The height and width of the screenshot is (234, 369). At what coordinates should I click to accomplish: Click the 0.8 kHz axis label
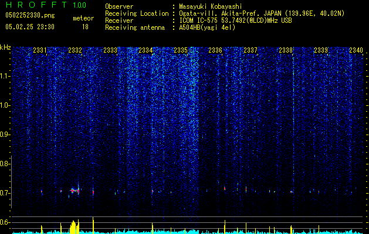[x=5, y=164]
